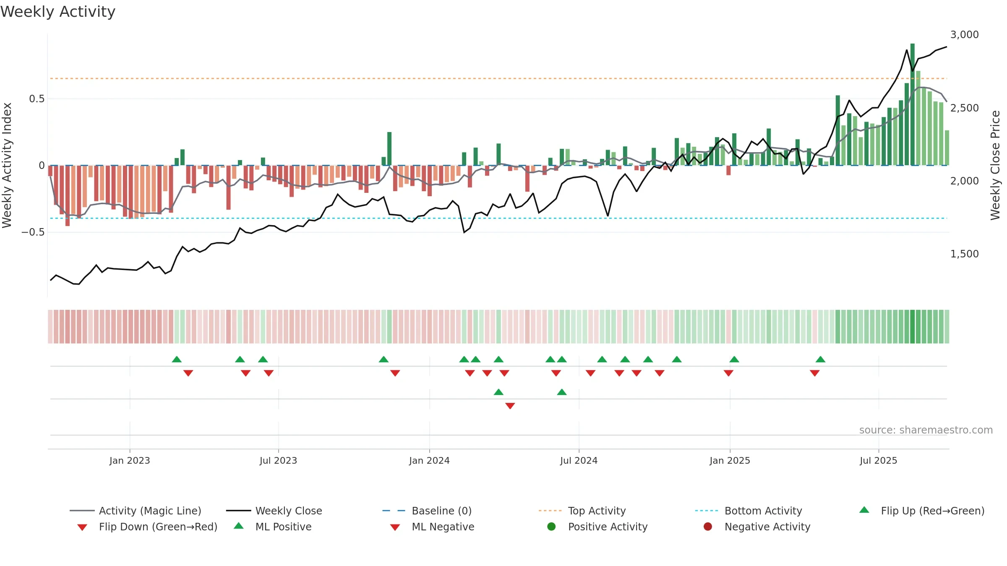
Task: Toggle Flip Up (Red→Green) legend entry
Action: click(x=921, y=511)
